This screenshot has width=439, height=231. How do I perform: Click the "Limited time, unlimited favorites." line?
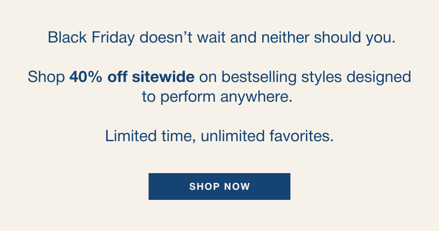click(x=219, y=136)
